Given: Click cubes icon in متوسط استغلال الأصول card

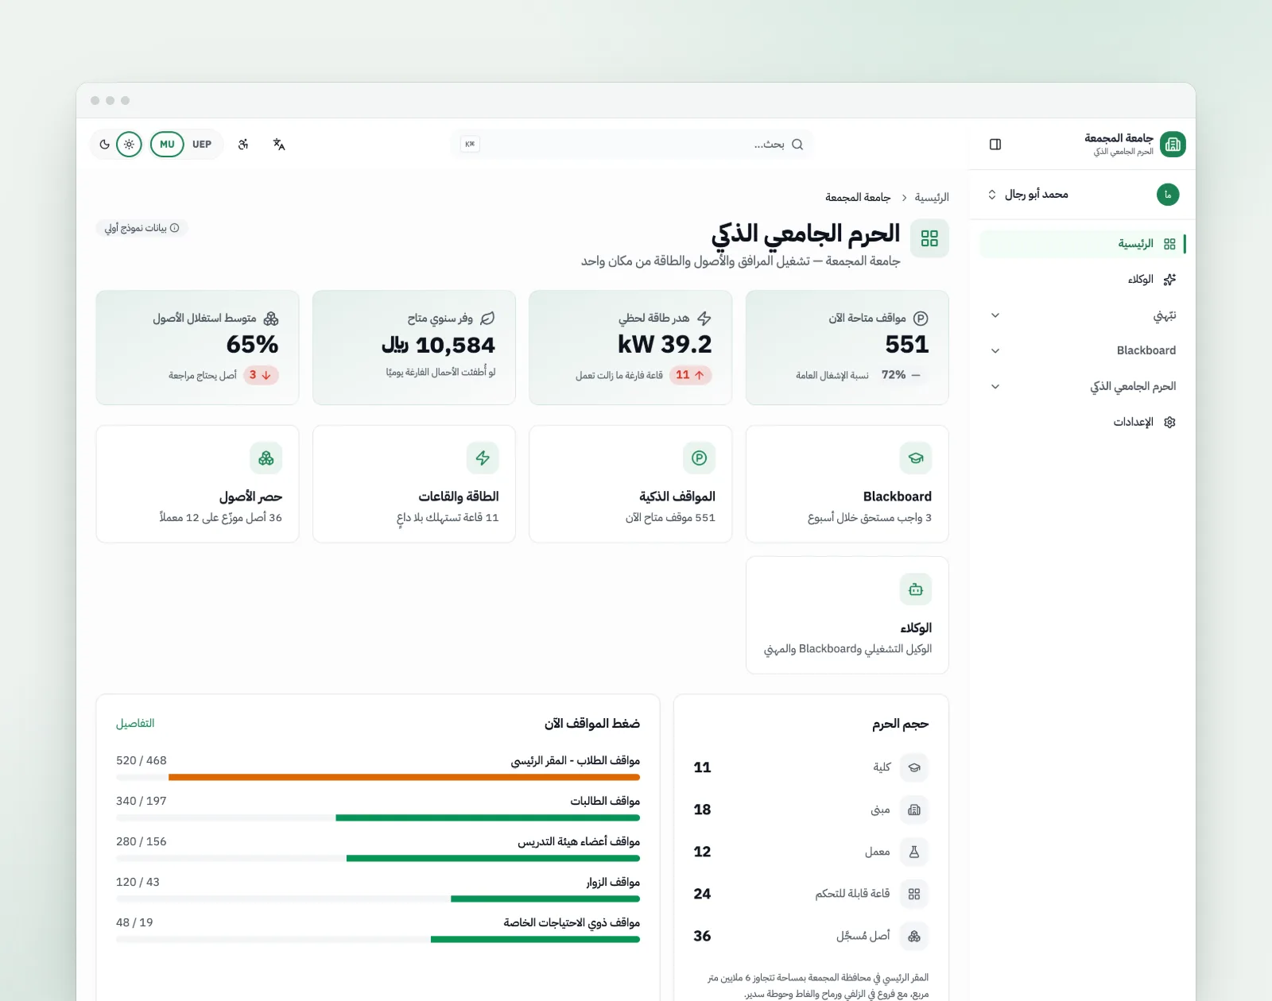Looking at the screenshot, I should (271, 319).
